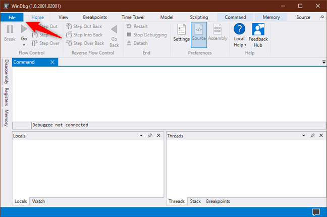This screenshot has width=327, height=217.
Task: Open the Threads panel options dropdown
Action: pos(304,136)
